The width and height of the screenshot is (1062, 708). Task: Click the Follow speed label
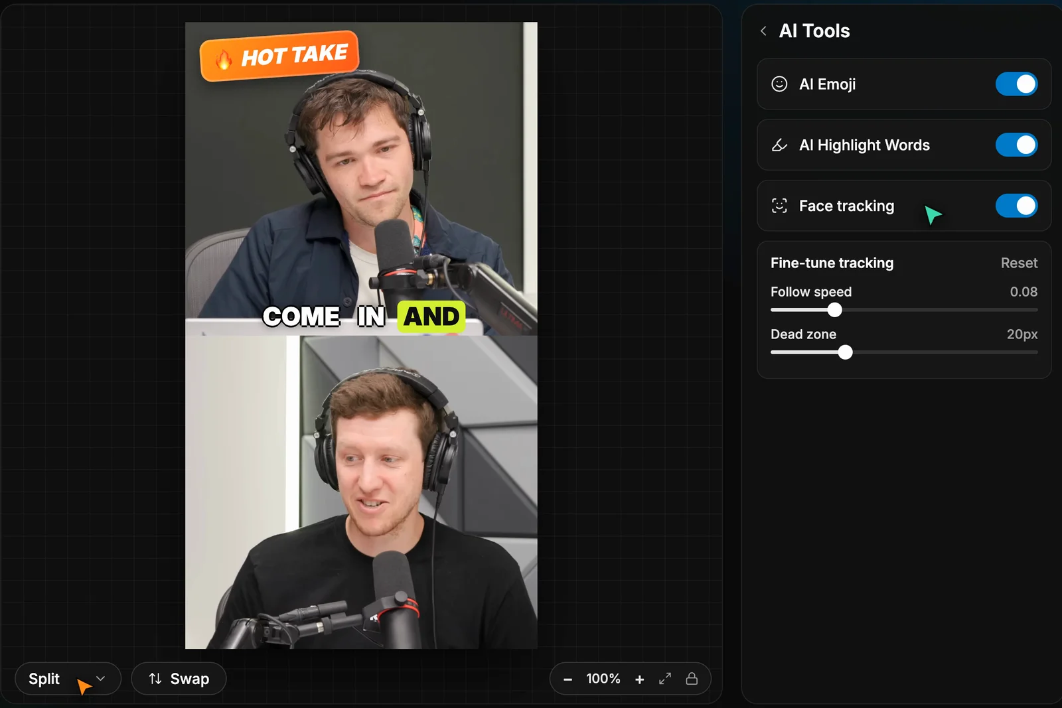(811, 292)
